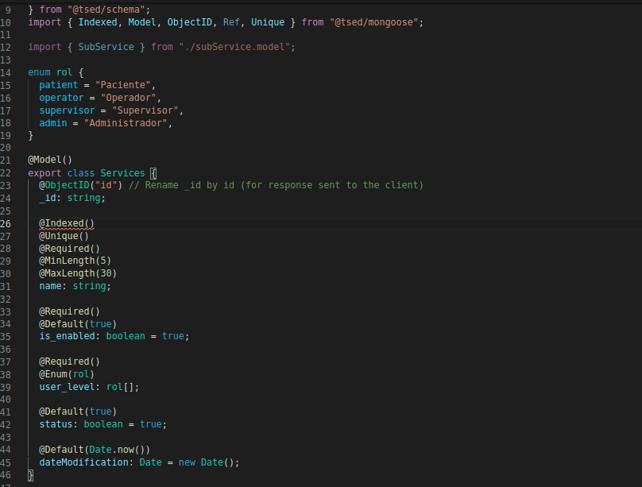This screenshot has height=487, width=642.
Task: Click the Unique import from mongoose
Action: click(x=268, y=22)
